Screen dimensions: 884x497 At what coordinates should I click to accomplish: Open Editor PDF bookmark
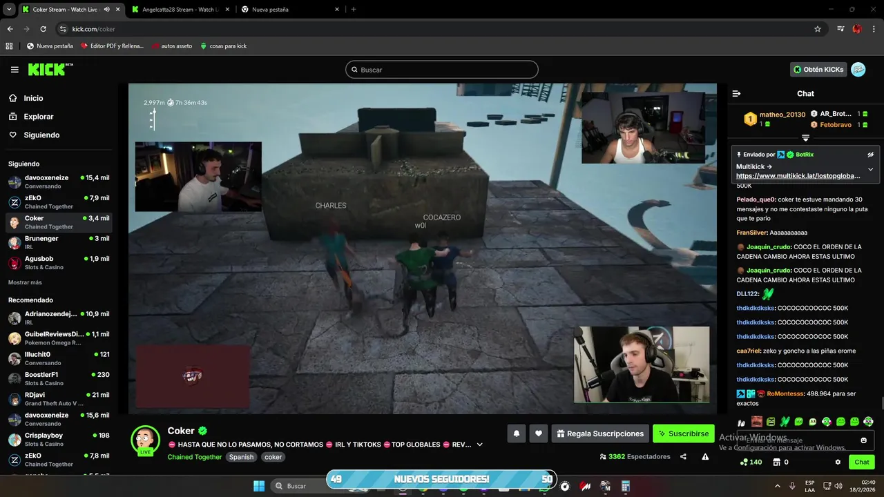pos(112,46)
